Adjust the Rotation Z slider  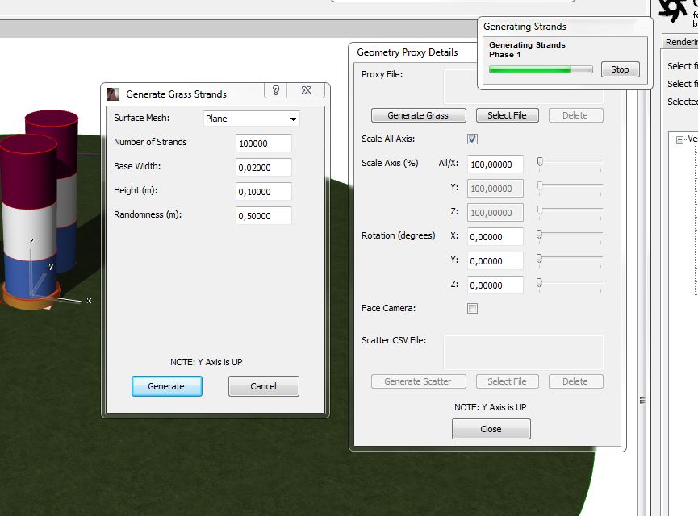[x=540, y=282]
